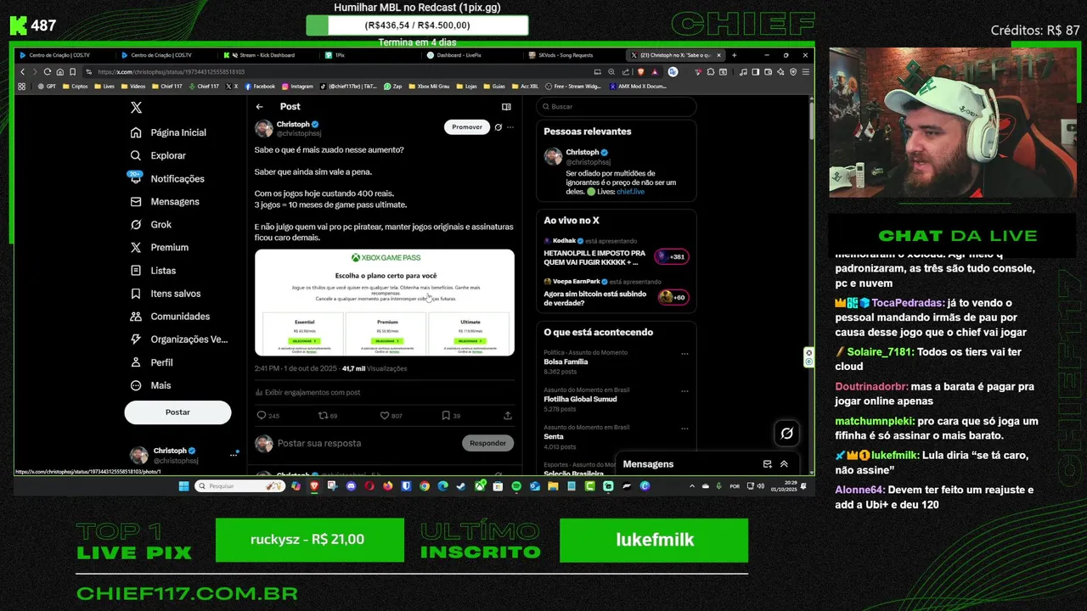Expand the Mais menu in sidebar
1087x611 pixels.
(151, 384)
